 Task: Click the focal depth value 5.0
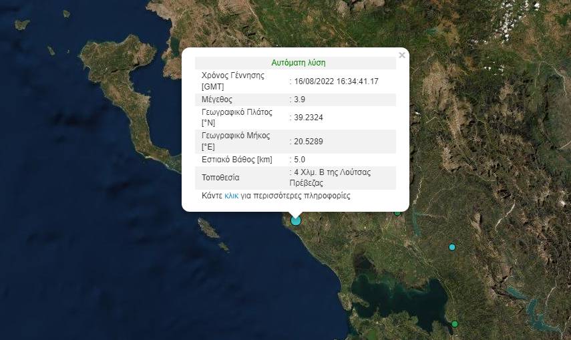tap(300, 160)
